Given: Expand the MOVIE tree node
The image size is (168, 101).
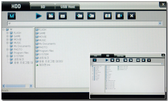Looking at the screenshot, I should (7, 39).
